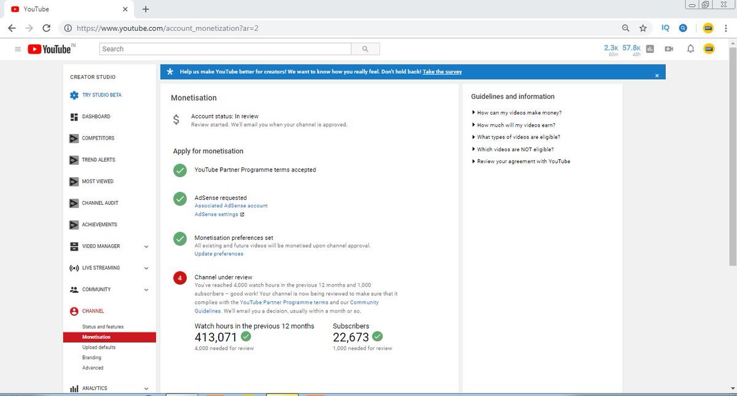This screenshot has width=737, height=396.
Task: Click the site information icon
Action: (x=68, y=28)
